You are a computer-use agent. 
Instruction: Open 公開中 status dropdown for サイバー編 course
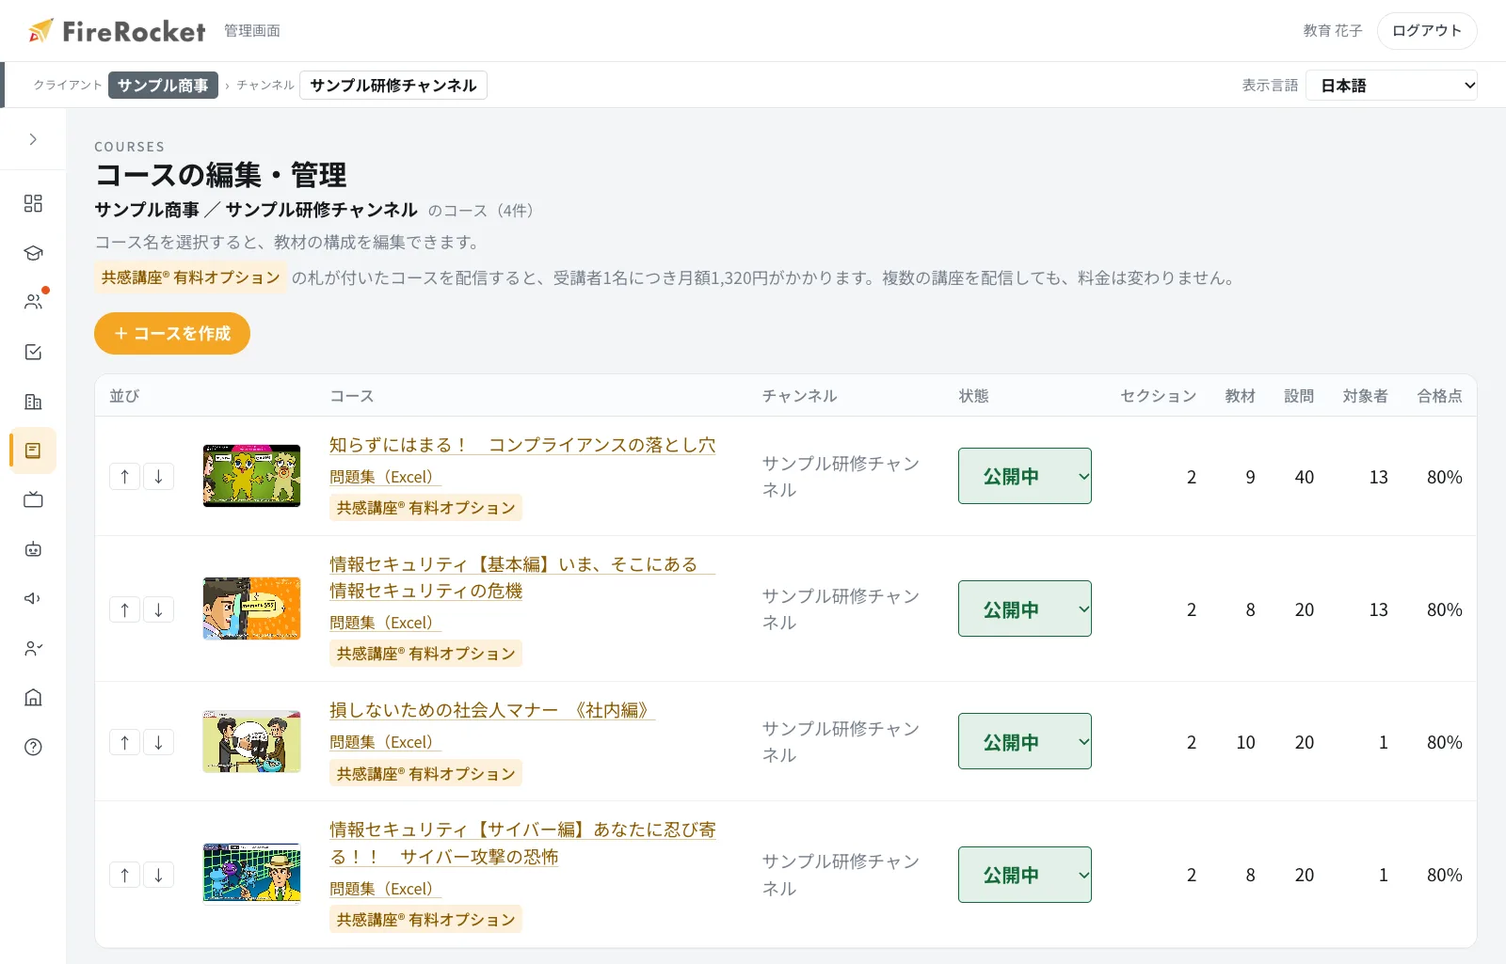[1025, 875]
